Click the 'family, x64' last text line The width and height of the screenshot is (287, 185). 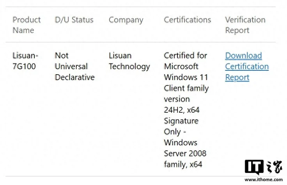tap(183, 164)
